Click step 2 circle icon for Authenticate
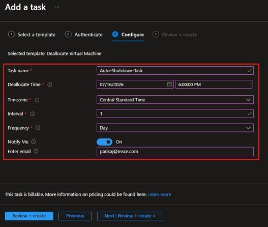The image size is (268, 227). point(68,35)
